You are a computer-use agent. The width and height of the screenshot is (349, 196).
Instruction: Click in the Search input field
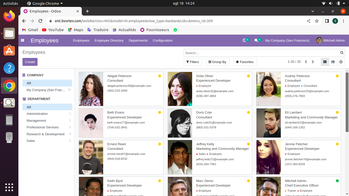point(261,53)
